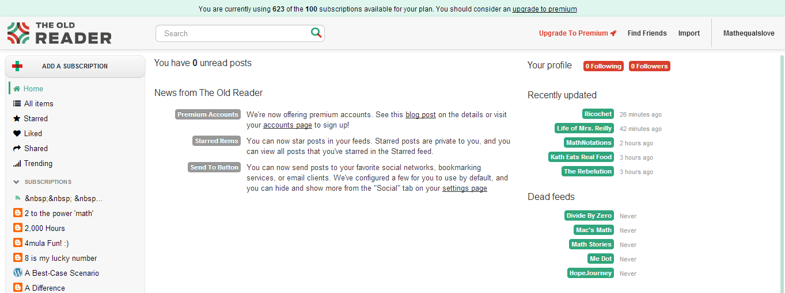Open the Find Friends page
This screenshot has height=293, width=785.
647,33
